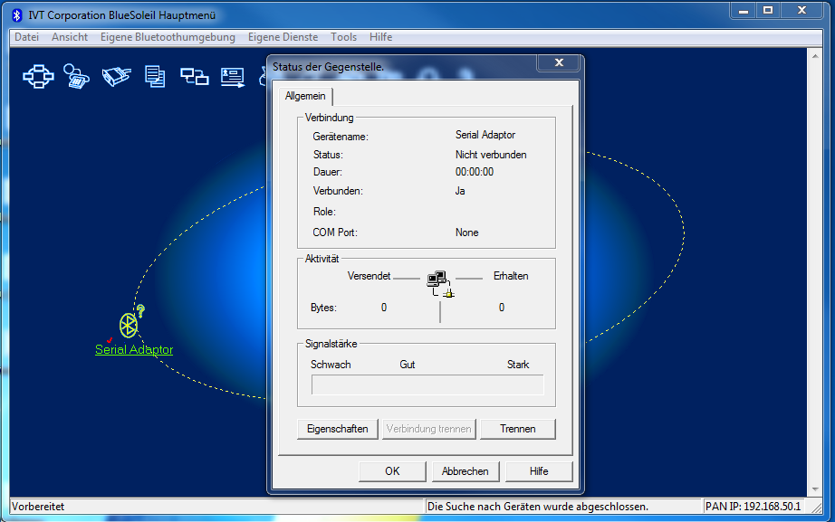Click the Signalstärke progress bar

click(427, 384)
